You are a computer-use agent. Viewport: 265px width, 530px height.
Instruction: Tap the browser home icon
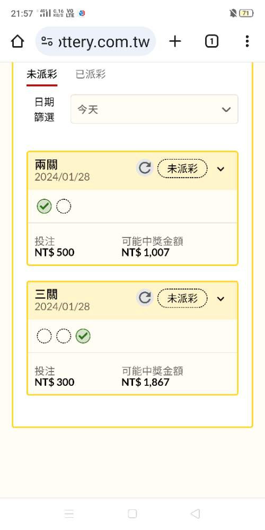tap(17, 41)
